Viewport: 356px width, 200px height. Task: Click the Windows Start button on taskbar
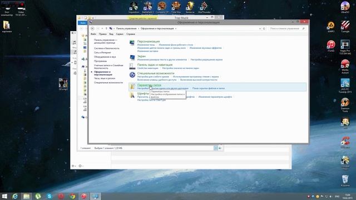point(4,196)
